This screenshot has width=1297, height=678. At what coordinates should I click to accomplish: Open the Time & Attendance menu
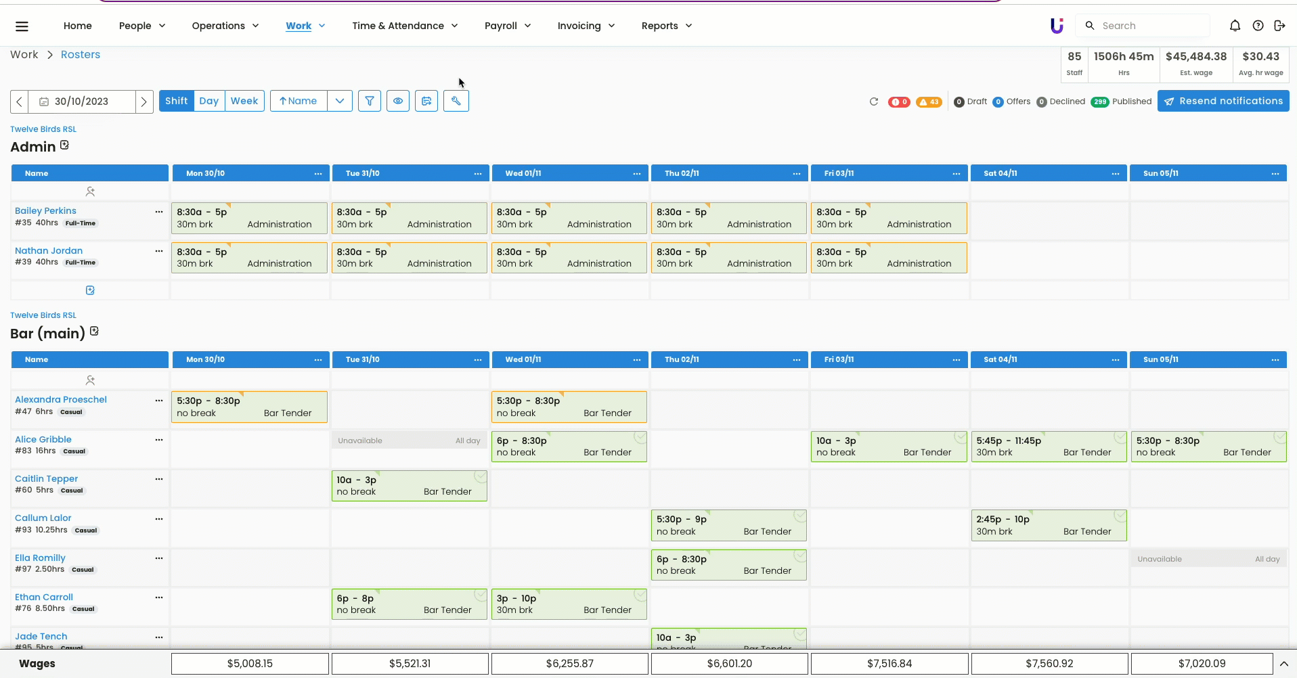405,26
